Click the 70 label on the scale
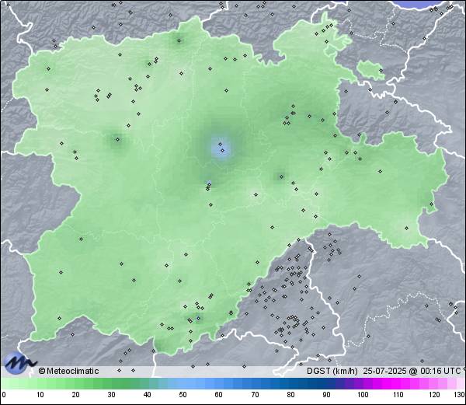466x405 pixels. click(x=255, y=395)
